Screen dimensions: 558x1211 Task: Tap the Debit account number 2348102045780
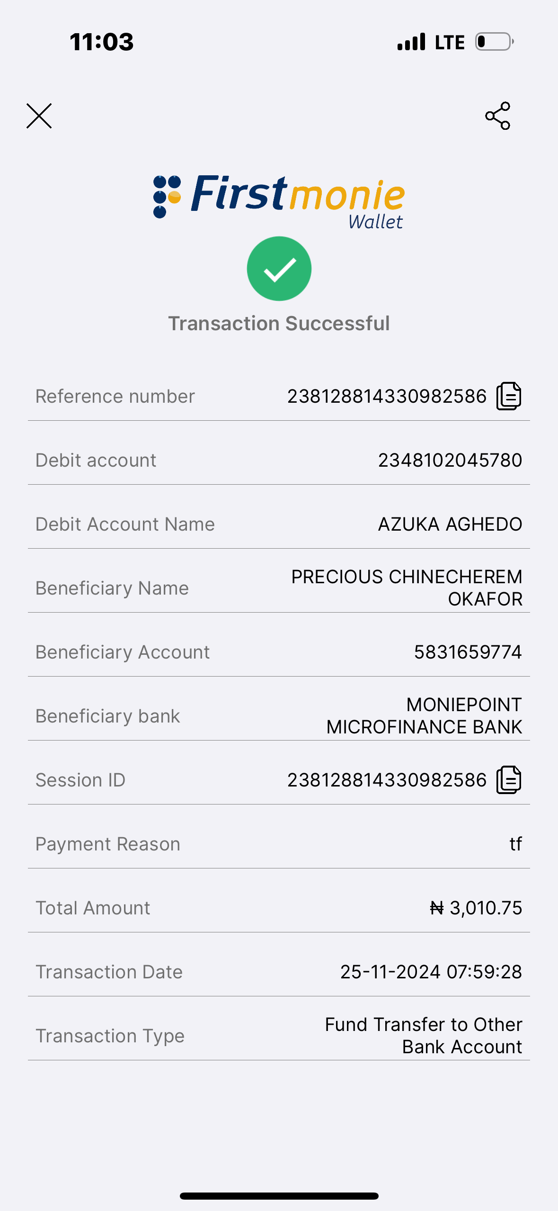click(x=450, y=460)
